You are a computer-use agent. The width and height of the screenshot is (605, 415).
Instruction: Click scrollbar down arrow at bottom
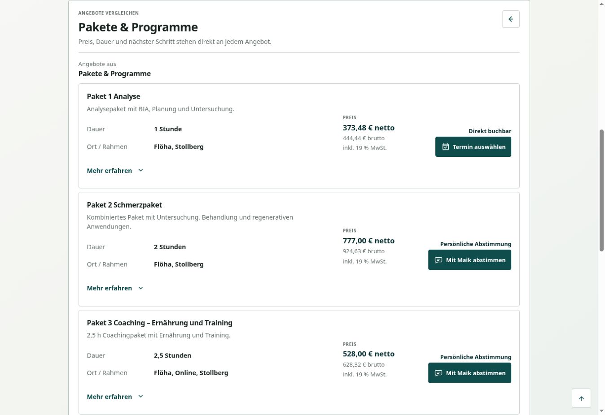601,411
